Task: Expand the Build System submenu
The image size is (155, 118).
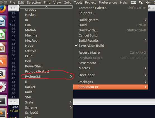Action: (111, 20)
